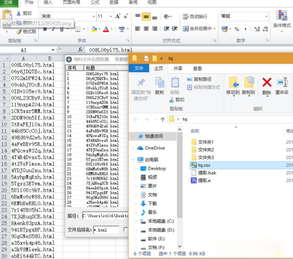Open the Explorer 文件 menu tab
Screen dimensions: 293x259
point(139,68)
